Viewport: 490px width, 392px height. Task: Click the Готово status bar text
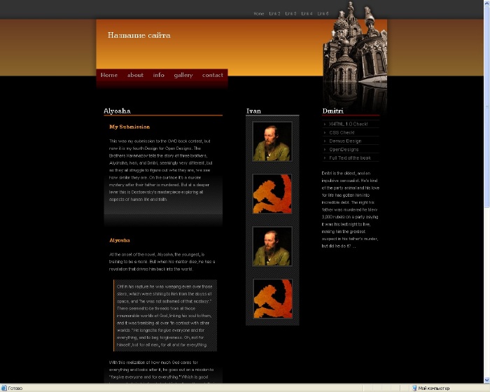15,388
